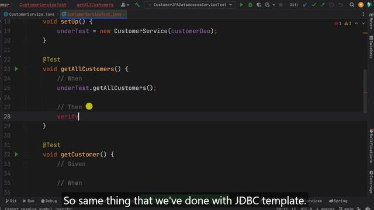Click the red error stripe mark on scrollbar
Image resolution: width=374 pixels, height=210 pixels.
(x=365, y=92)
